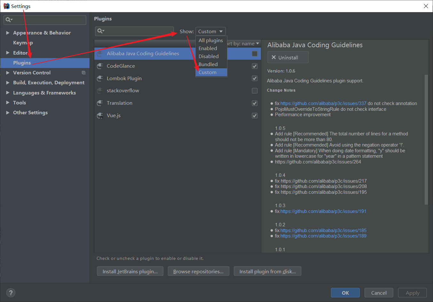Focus the settings search field

[45, 20]
